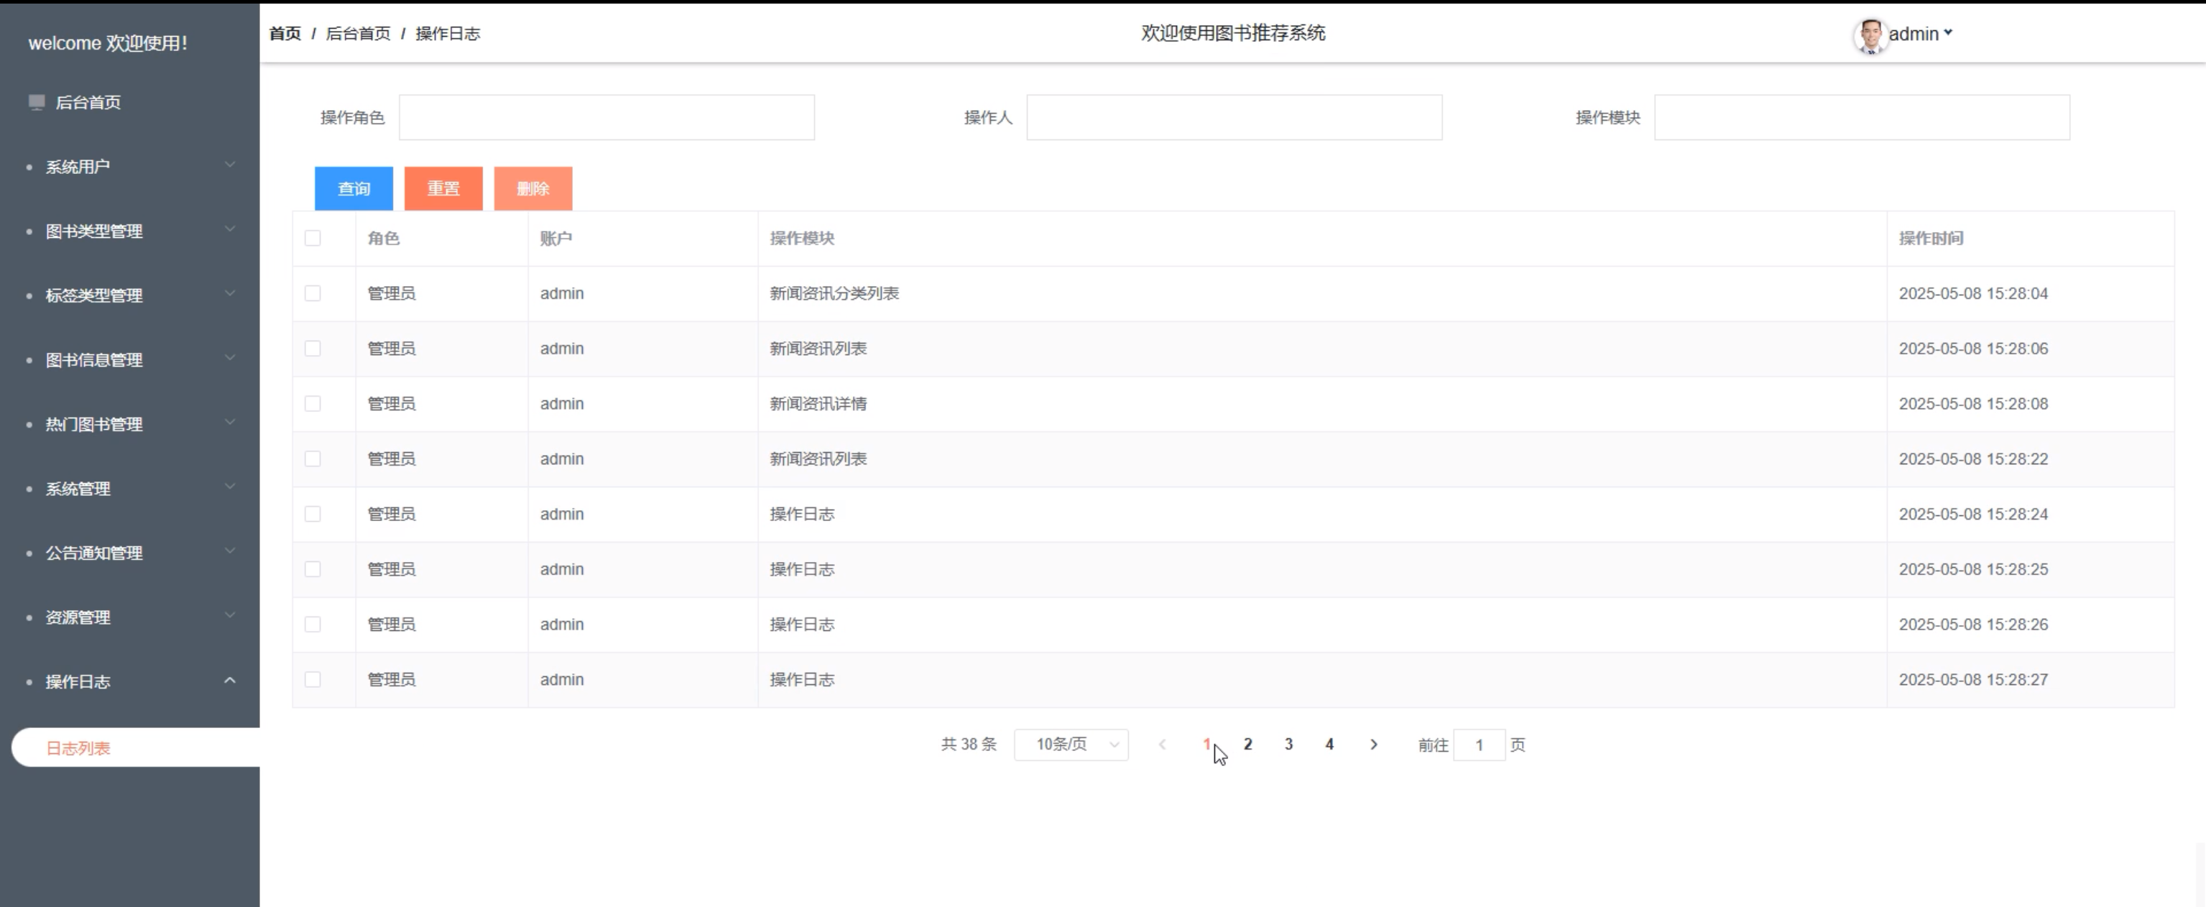Select the 日志列表 submenu item

[78, 747]
